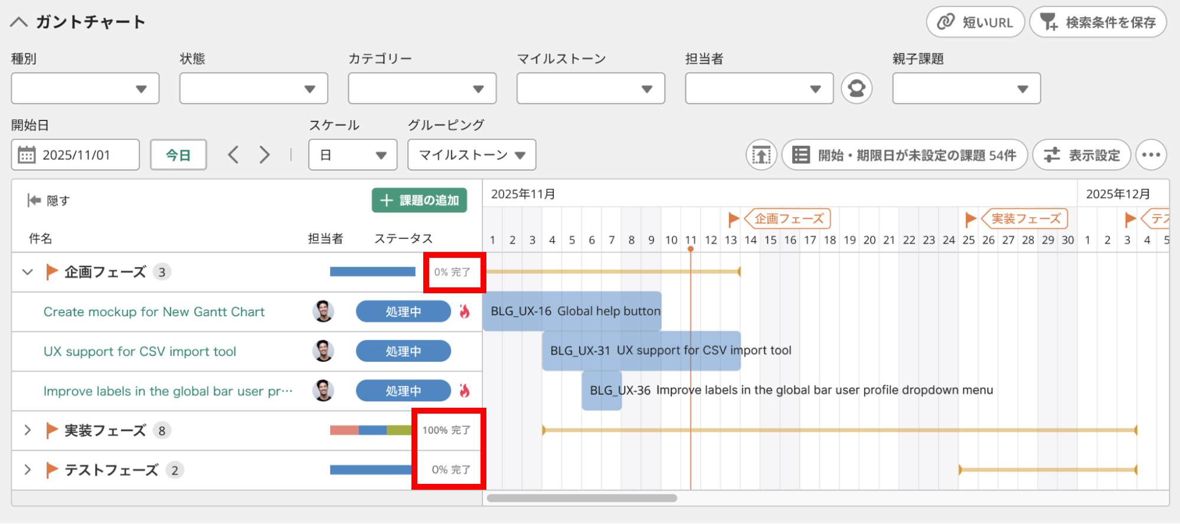The width and height of the screenshot is (1180, 524).
Task: Open the three-dots more options menu
Action: pyautogui.click(x=1150, y=155)
